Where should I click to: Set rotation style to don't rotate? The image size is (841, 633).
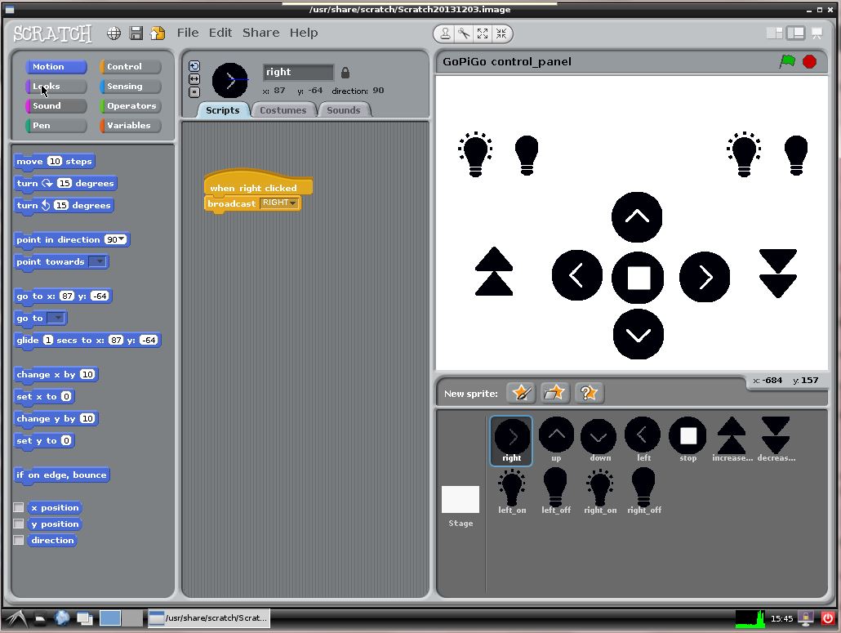(194, 92)
